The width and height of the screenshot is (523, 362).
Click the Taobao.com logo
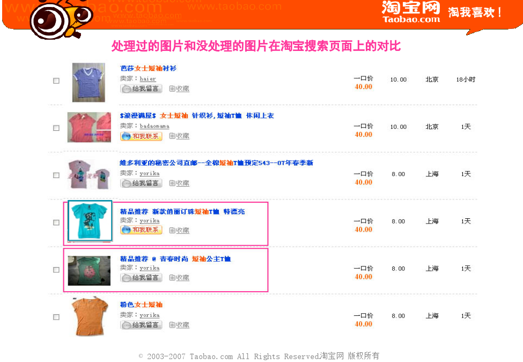coord(411,12)
